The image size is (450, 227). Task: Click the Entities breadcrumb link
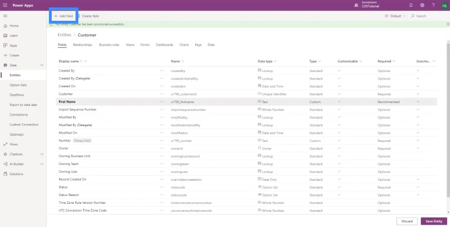click(x=64, y=35)
